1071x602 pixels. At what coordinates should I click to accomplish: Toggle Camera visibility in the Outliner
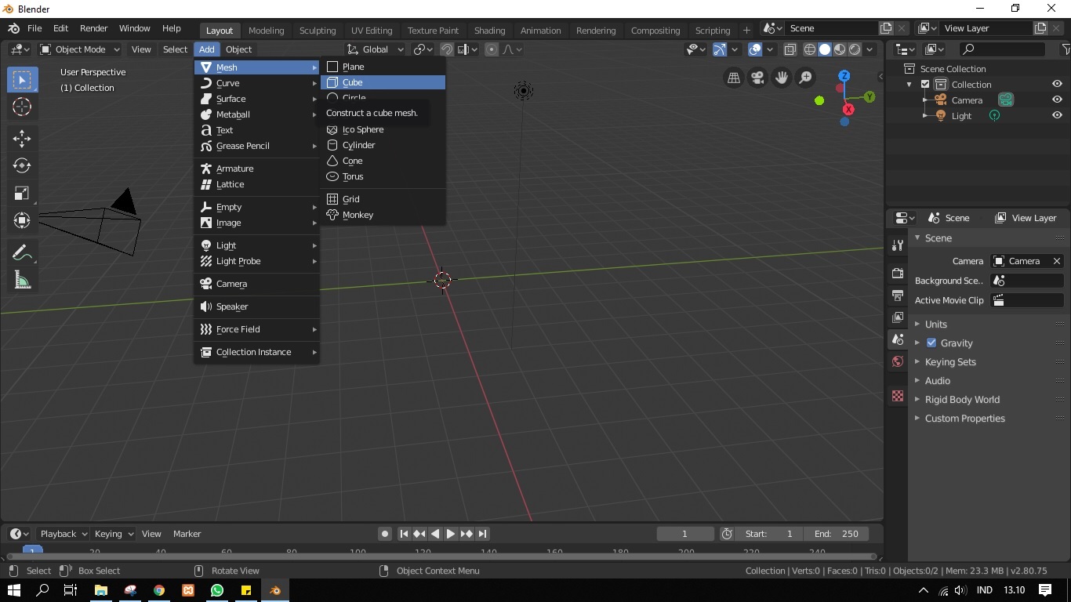(1057, 100)
